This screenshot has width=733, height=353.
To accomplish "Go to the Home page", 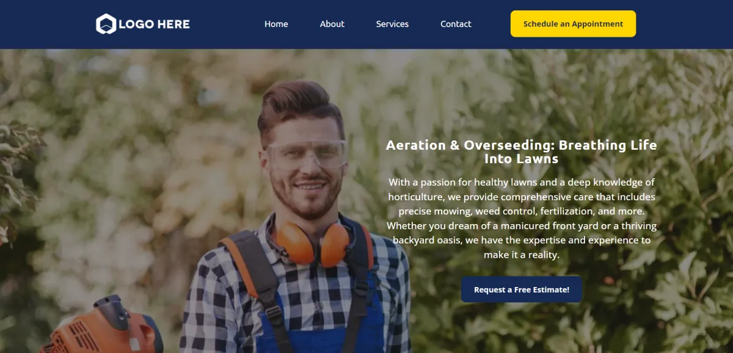I will point(276,24).
